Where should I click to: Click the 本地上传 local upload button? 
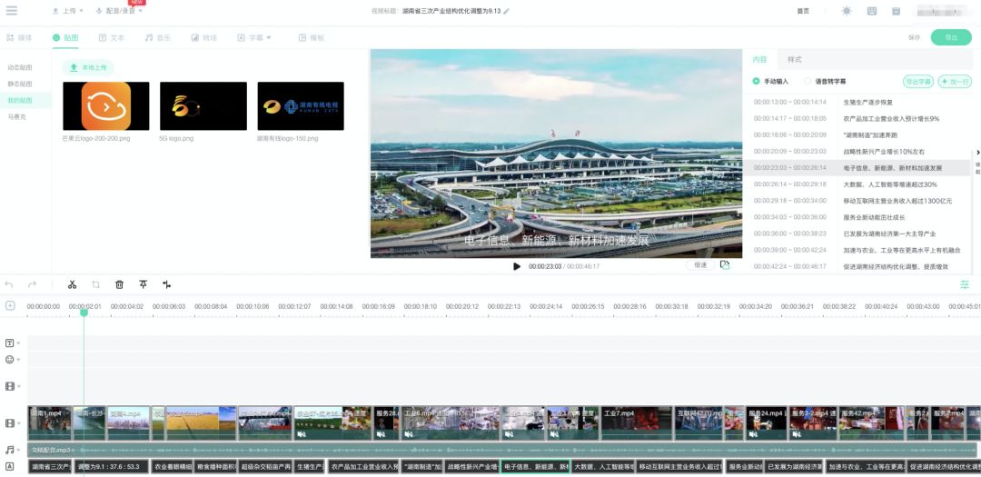[x=88, y=67]
